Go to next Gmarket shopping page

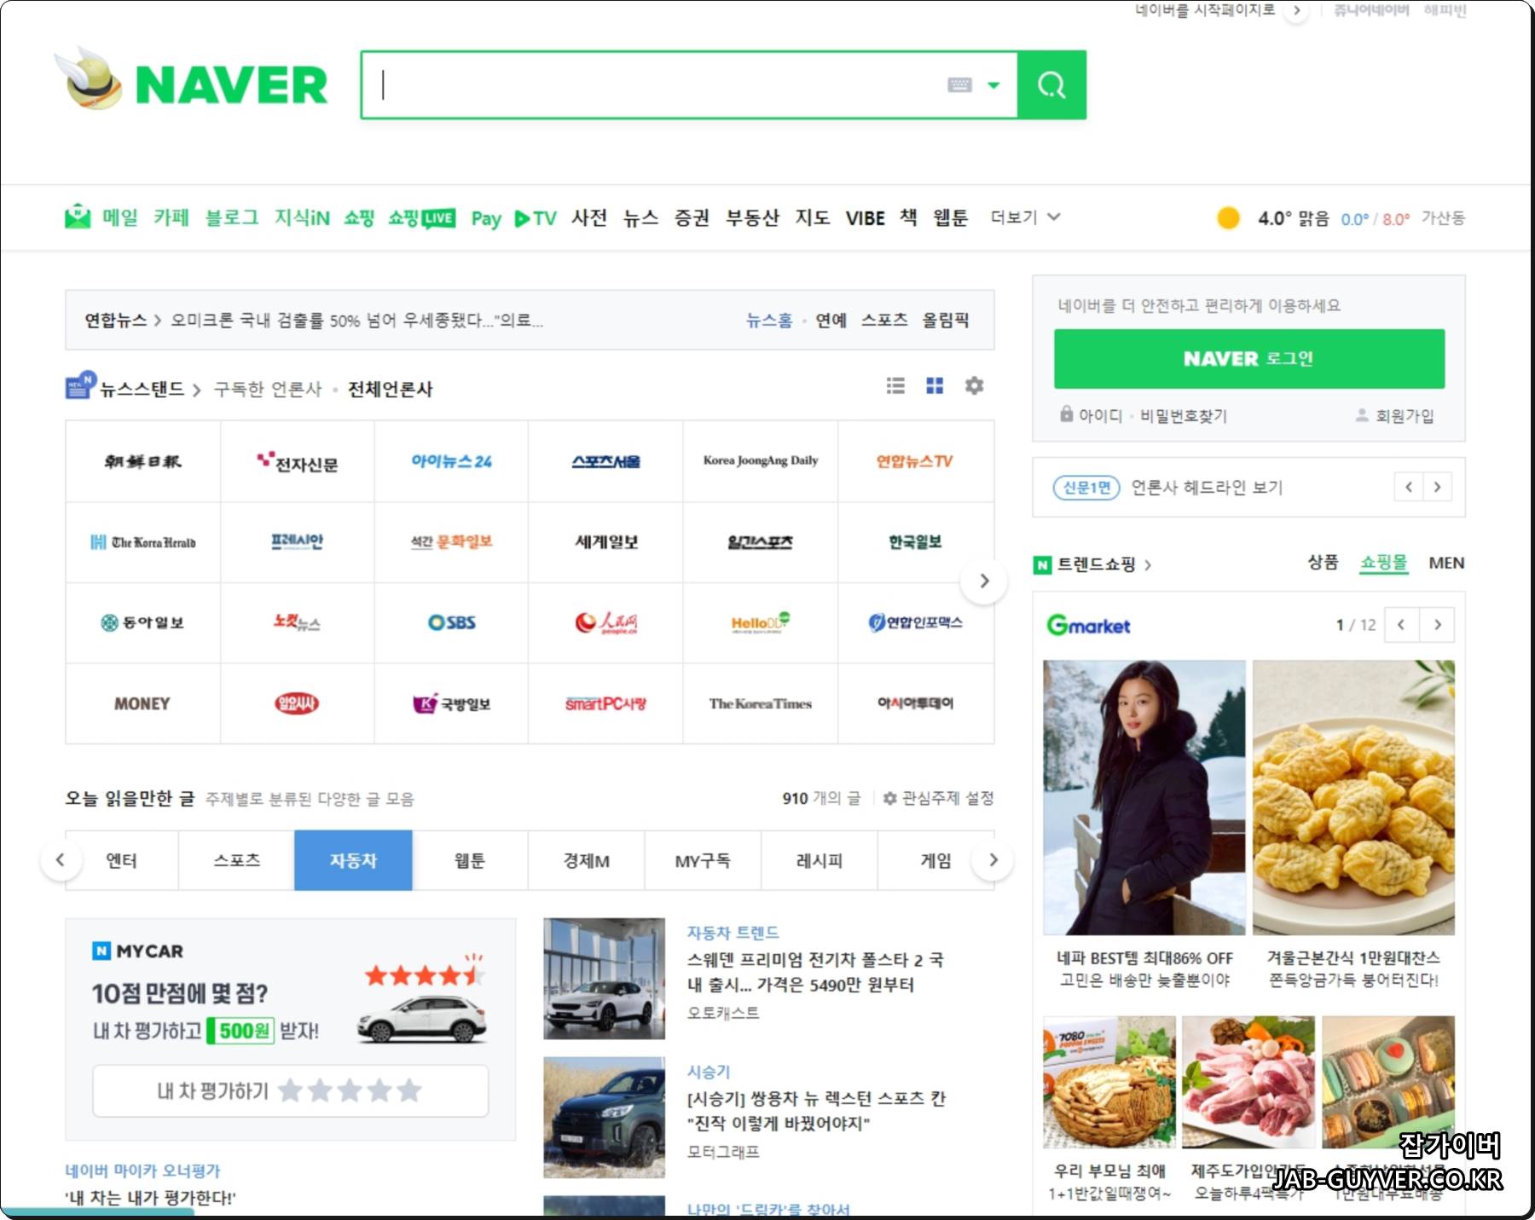coord(1438,625)
